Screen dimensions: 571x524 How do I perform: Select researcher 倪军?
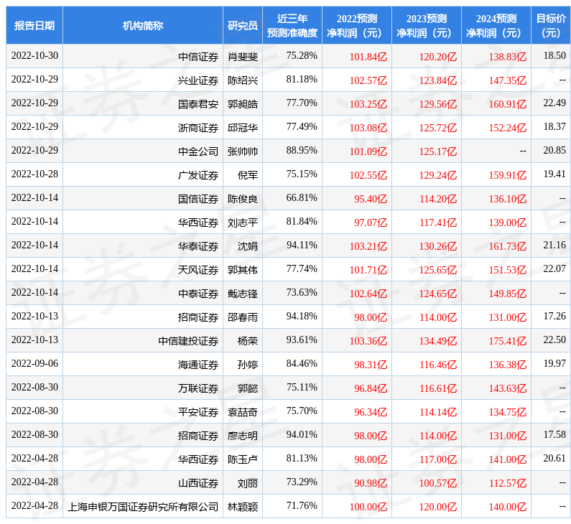point(248,175)
